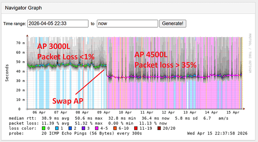Click the Navigator Graph heading
258x142 pixels.
point(23,8)
